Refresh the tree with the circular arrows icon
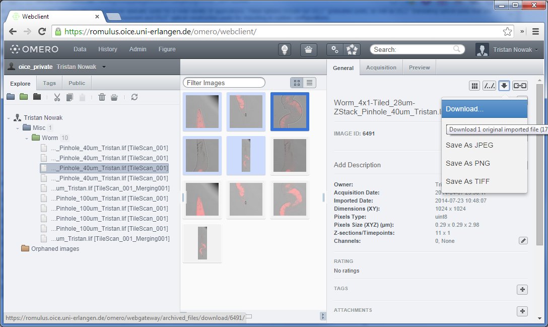 coord(134,97)
